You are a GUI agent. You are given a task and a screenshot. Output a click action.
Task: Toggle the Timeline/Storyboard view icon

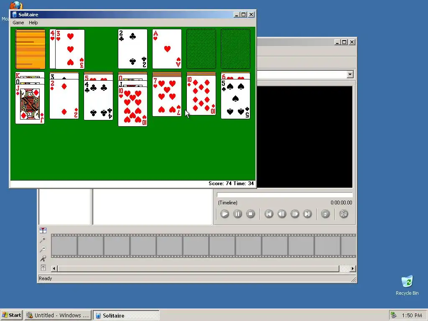43,230
